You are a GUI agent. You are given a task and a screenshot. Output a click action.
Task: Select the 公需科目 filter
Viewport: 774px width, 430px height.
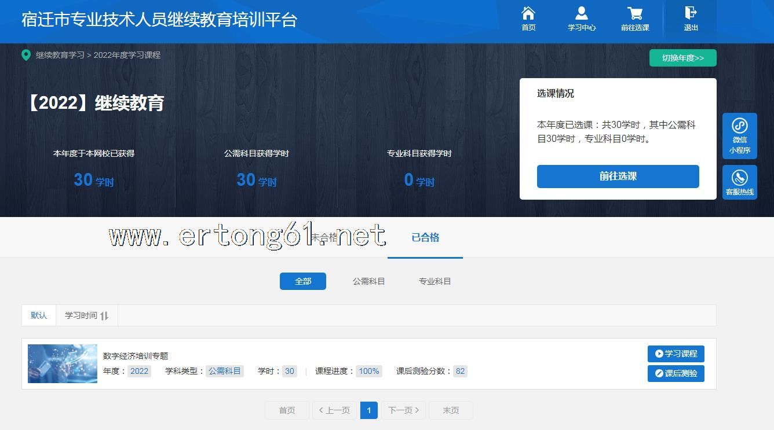coord(368,281)
